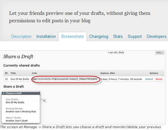Screen dimensions: 168x130
Task: Expand the Help dropdown button
Action: 160,53
